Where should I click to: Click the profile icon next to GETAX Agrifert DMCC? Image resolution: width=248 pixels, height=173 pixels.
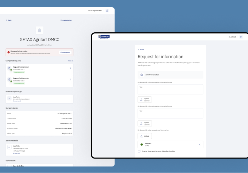(107, 11)
